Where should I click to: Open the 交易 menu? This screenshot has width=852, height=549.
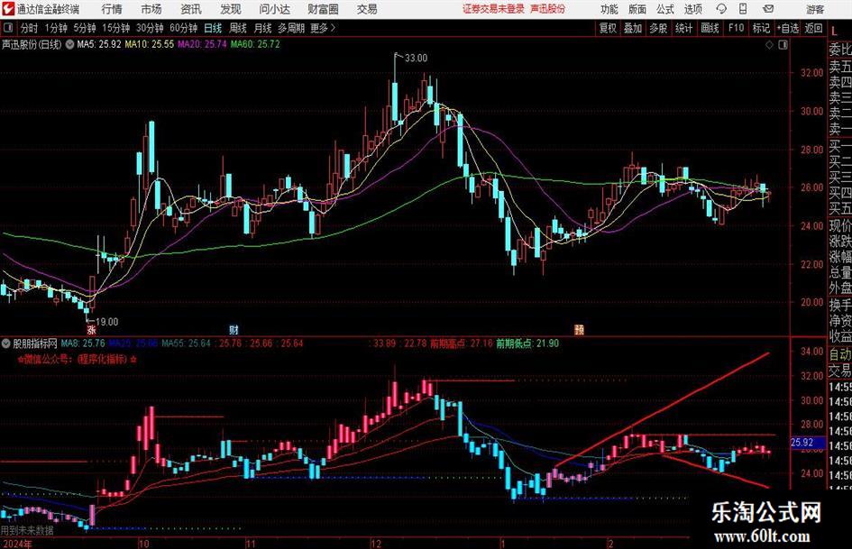click(367, 9)
